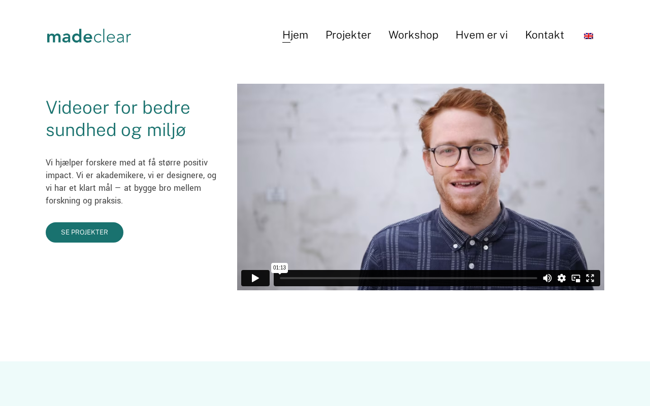Image resolution: width=650 pixels, height=406 pixels.
Task: Click heading Videoer for bedre sundhed
Action: (x=118, y=119)
